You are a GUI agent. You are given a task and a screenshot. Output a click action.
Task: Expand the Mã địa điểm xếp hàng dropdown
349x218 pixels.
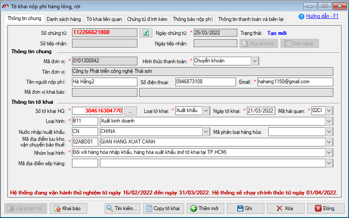329,163
